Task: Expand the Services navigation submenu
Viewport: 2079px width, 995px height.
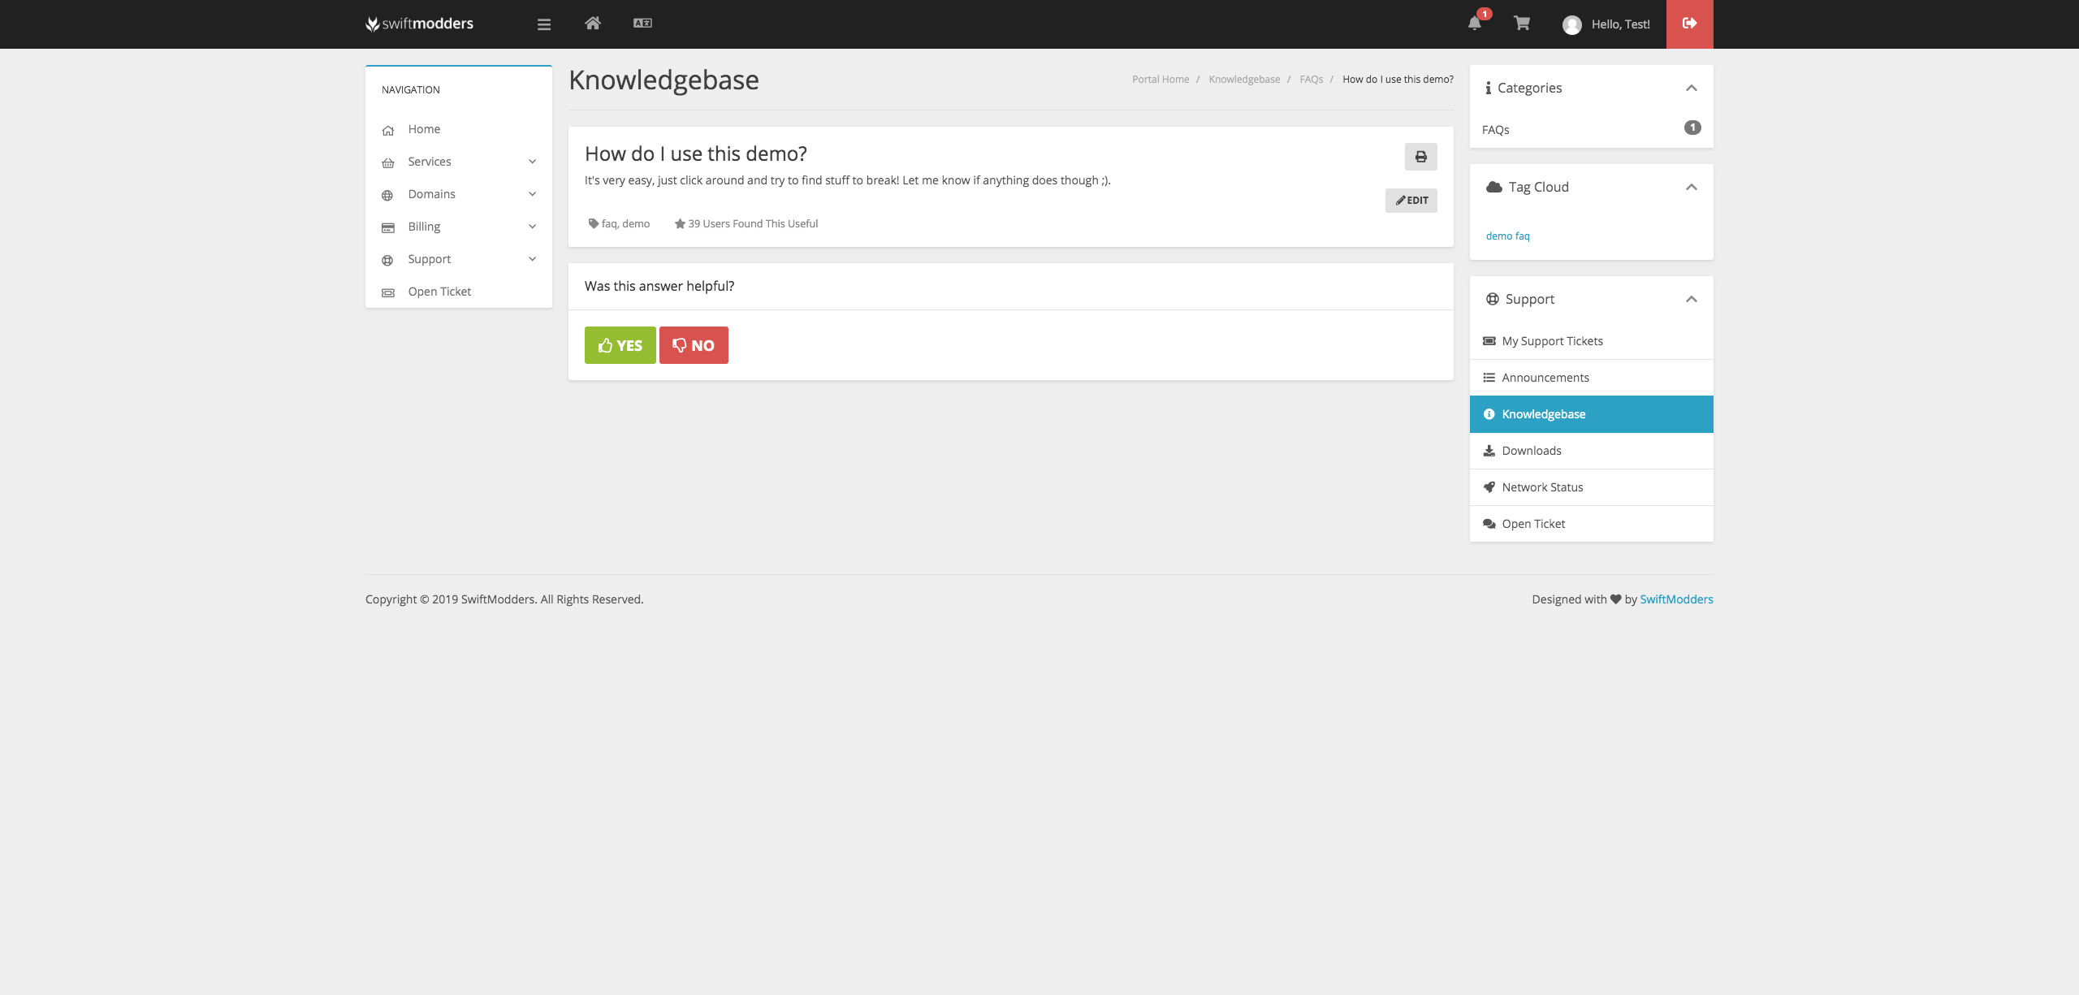Action: (x=532, y=162)
